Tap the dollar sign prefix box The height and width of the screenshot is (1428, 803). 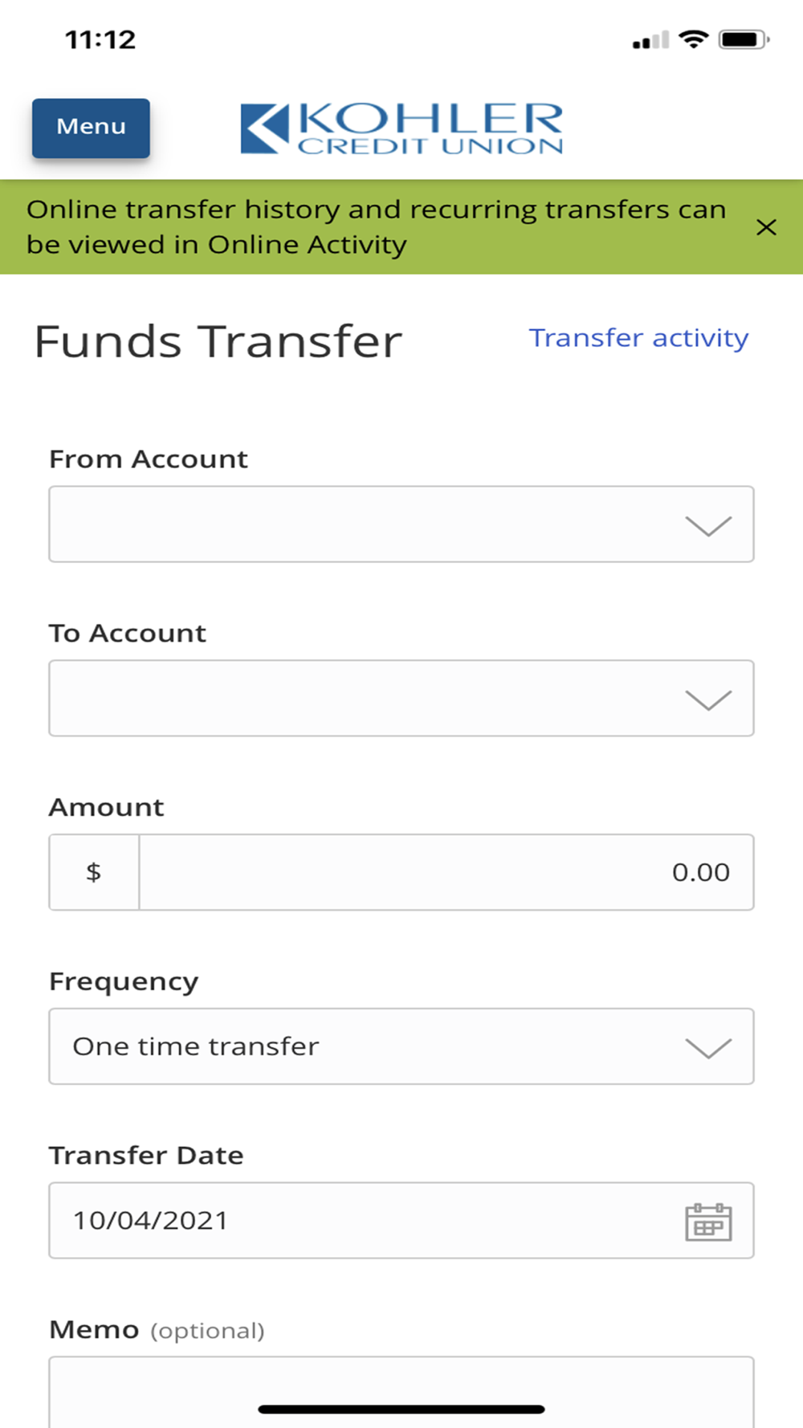tap(94, 872)
